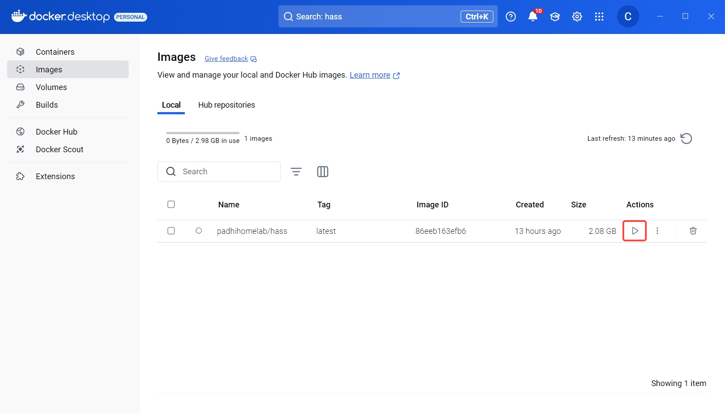This screenshot has width=725, height=413.
Task: Go to Containers in the sidebar
Action: (55, 52)
